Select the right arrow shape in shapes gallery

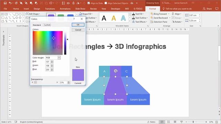click(17, 18)
